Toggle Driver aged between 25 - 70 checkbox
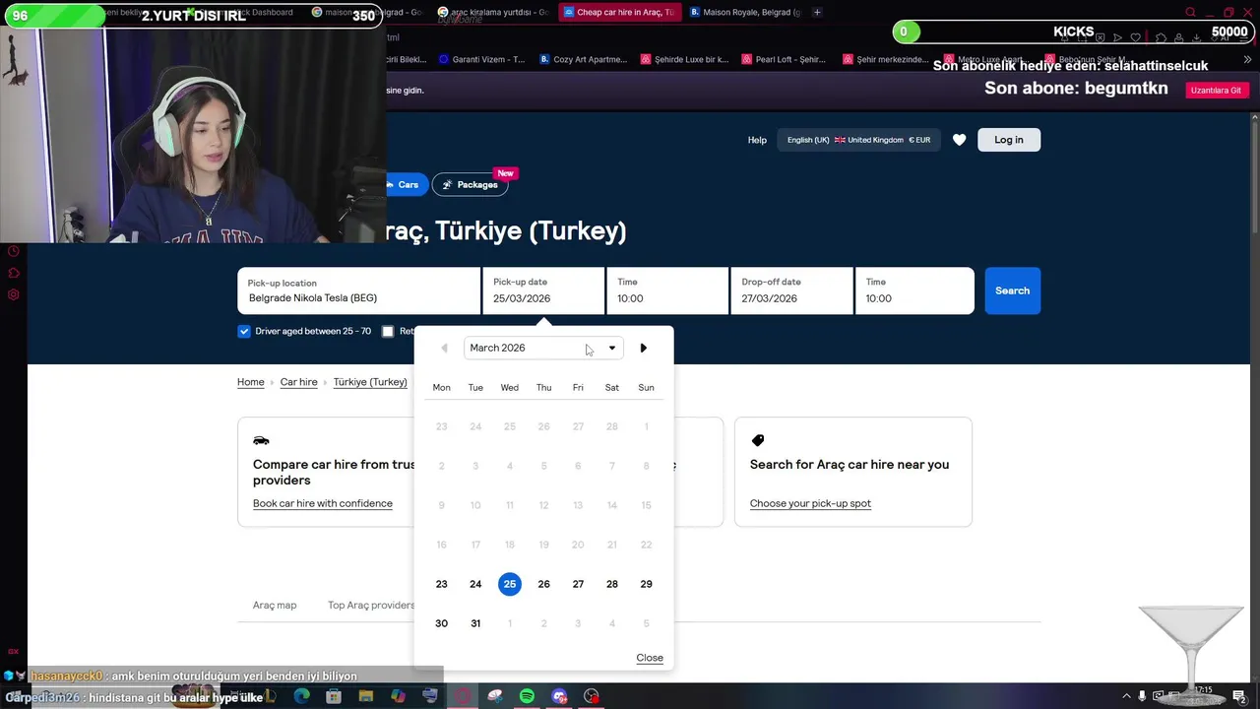This screenshot has height=709, width=1260. pyautogui.click(x=244, y=331)
